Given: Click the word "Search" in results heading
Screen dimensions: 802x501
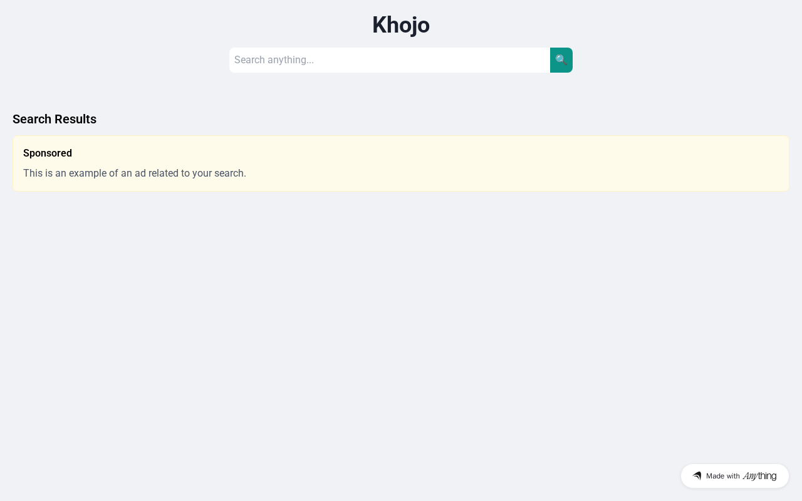Looking at the screenshot, I should (x=32, y=119).
